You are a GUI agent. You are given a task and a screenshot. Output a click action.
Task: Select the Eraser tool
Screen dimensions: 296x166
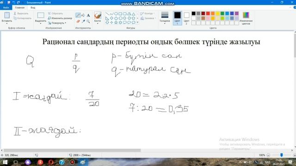click(x=78, y=22)
